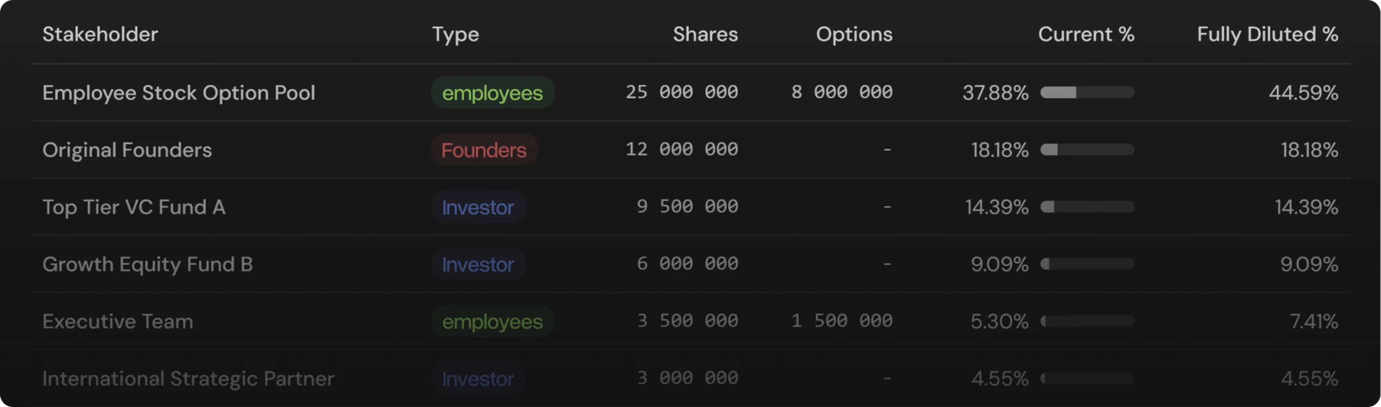Click the 37.88% ownership progress bar
Screen dimensions: 1381x407
1087,93
